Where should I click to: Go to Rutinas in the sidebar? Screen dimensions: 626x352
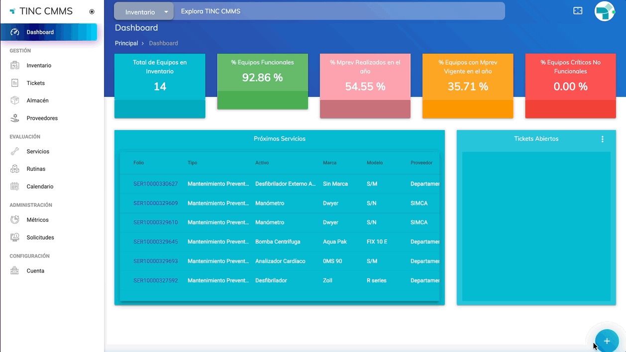tap(36, 169)
